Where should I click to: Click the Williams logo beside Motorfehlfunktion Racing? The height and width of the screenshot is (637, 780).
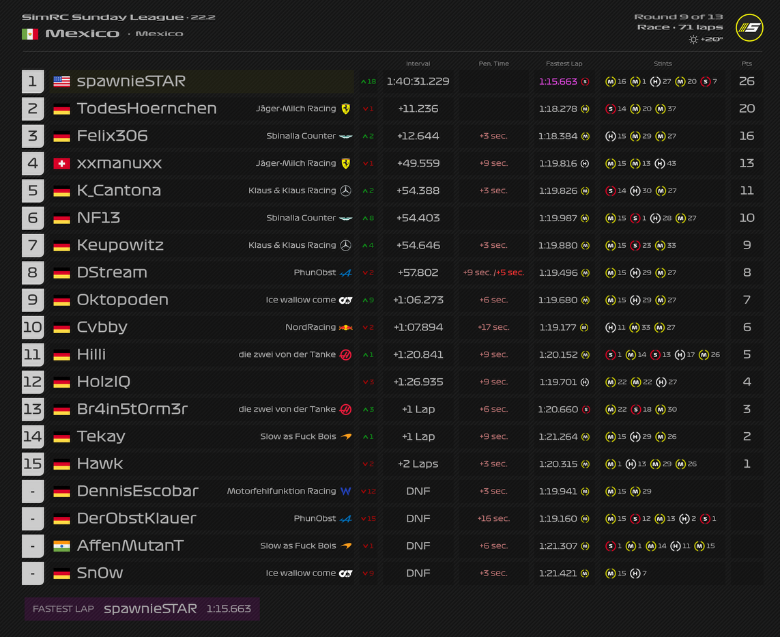[x=346, y=491]
